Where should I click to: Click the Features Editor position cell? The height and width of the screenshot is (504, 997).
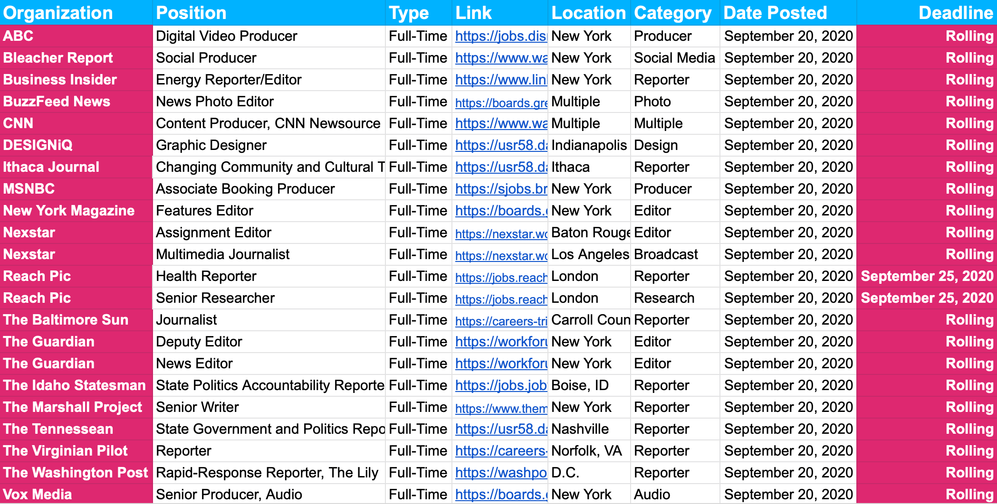[268, 211]
